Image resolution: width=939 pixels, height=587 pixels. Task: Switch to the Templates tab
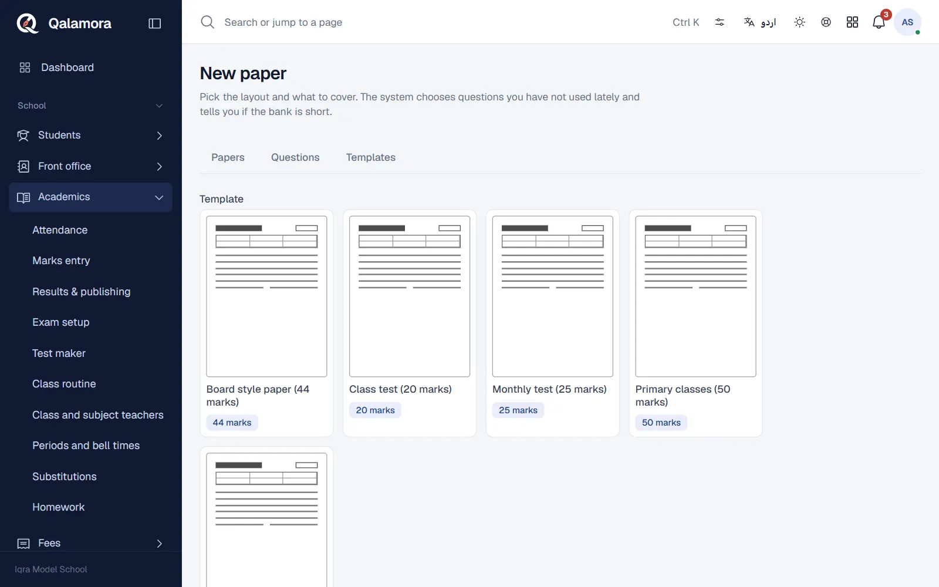(371, 157)
